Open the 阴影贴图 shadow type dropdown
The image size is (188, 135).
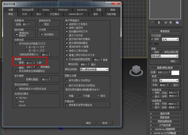pyautogui.click(x=165, y=56)
